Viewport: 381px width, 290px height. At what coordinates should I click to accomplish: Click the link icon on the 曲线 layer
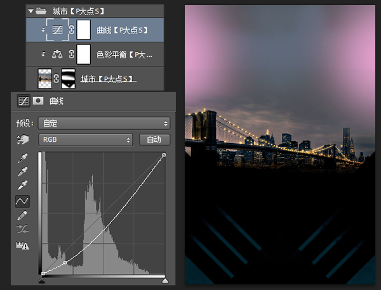coord(71,30)
